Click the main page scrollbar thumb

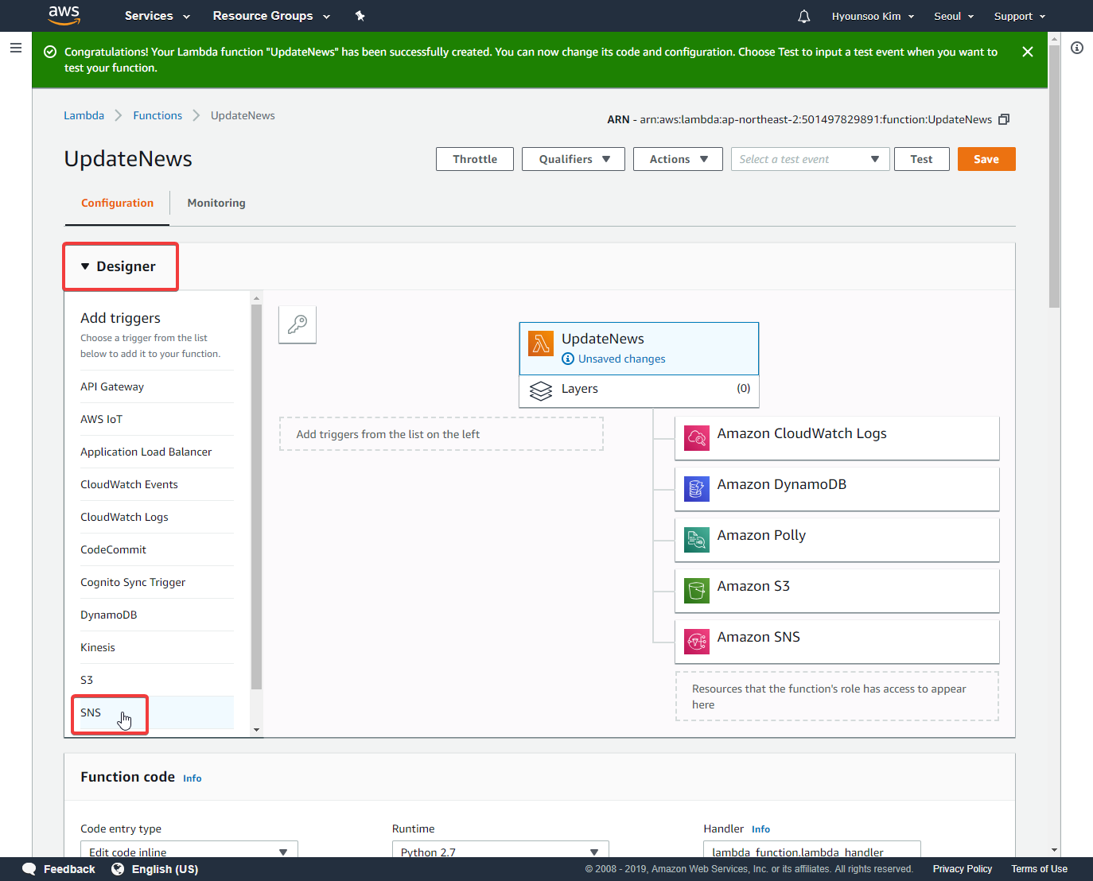tap(1054, 175)
